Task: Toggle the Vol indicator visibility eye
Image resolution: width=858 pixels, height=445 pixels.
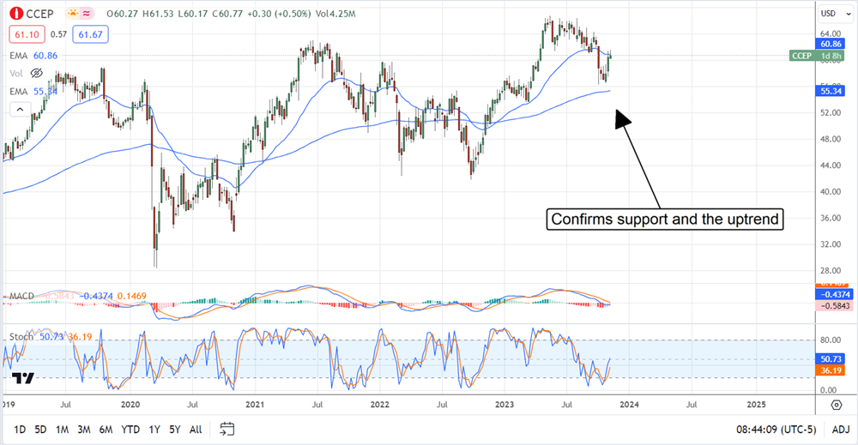Action: pyautogui.click(x=37, y=73)
